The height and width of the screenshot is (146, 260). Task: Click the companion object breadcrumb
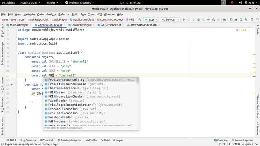coord(110,19)
